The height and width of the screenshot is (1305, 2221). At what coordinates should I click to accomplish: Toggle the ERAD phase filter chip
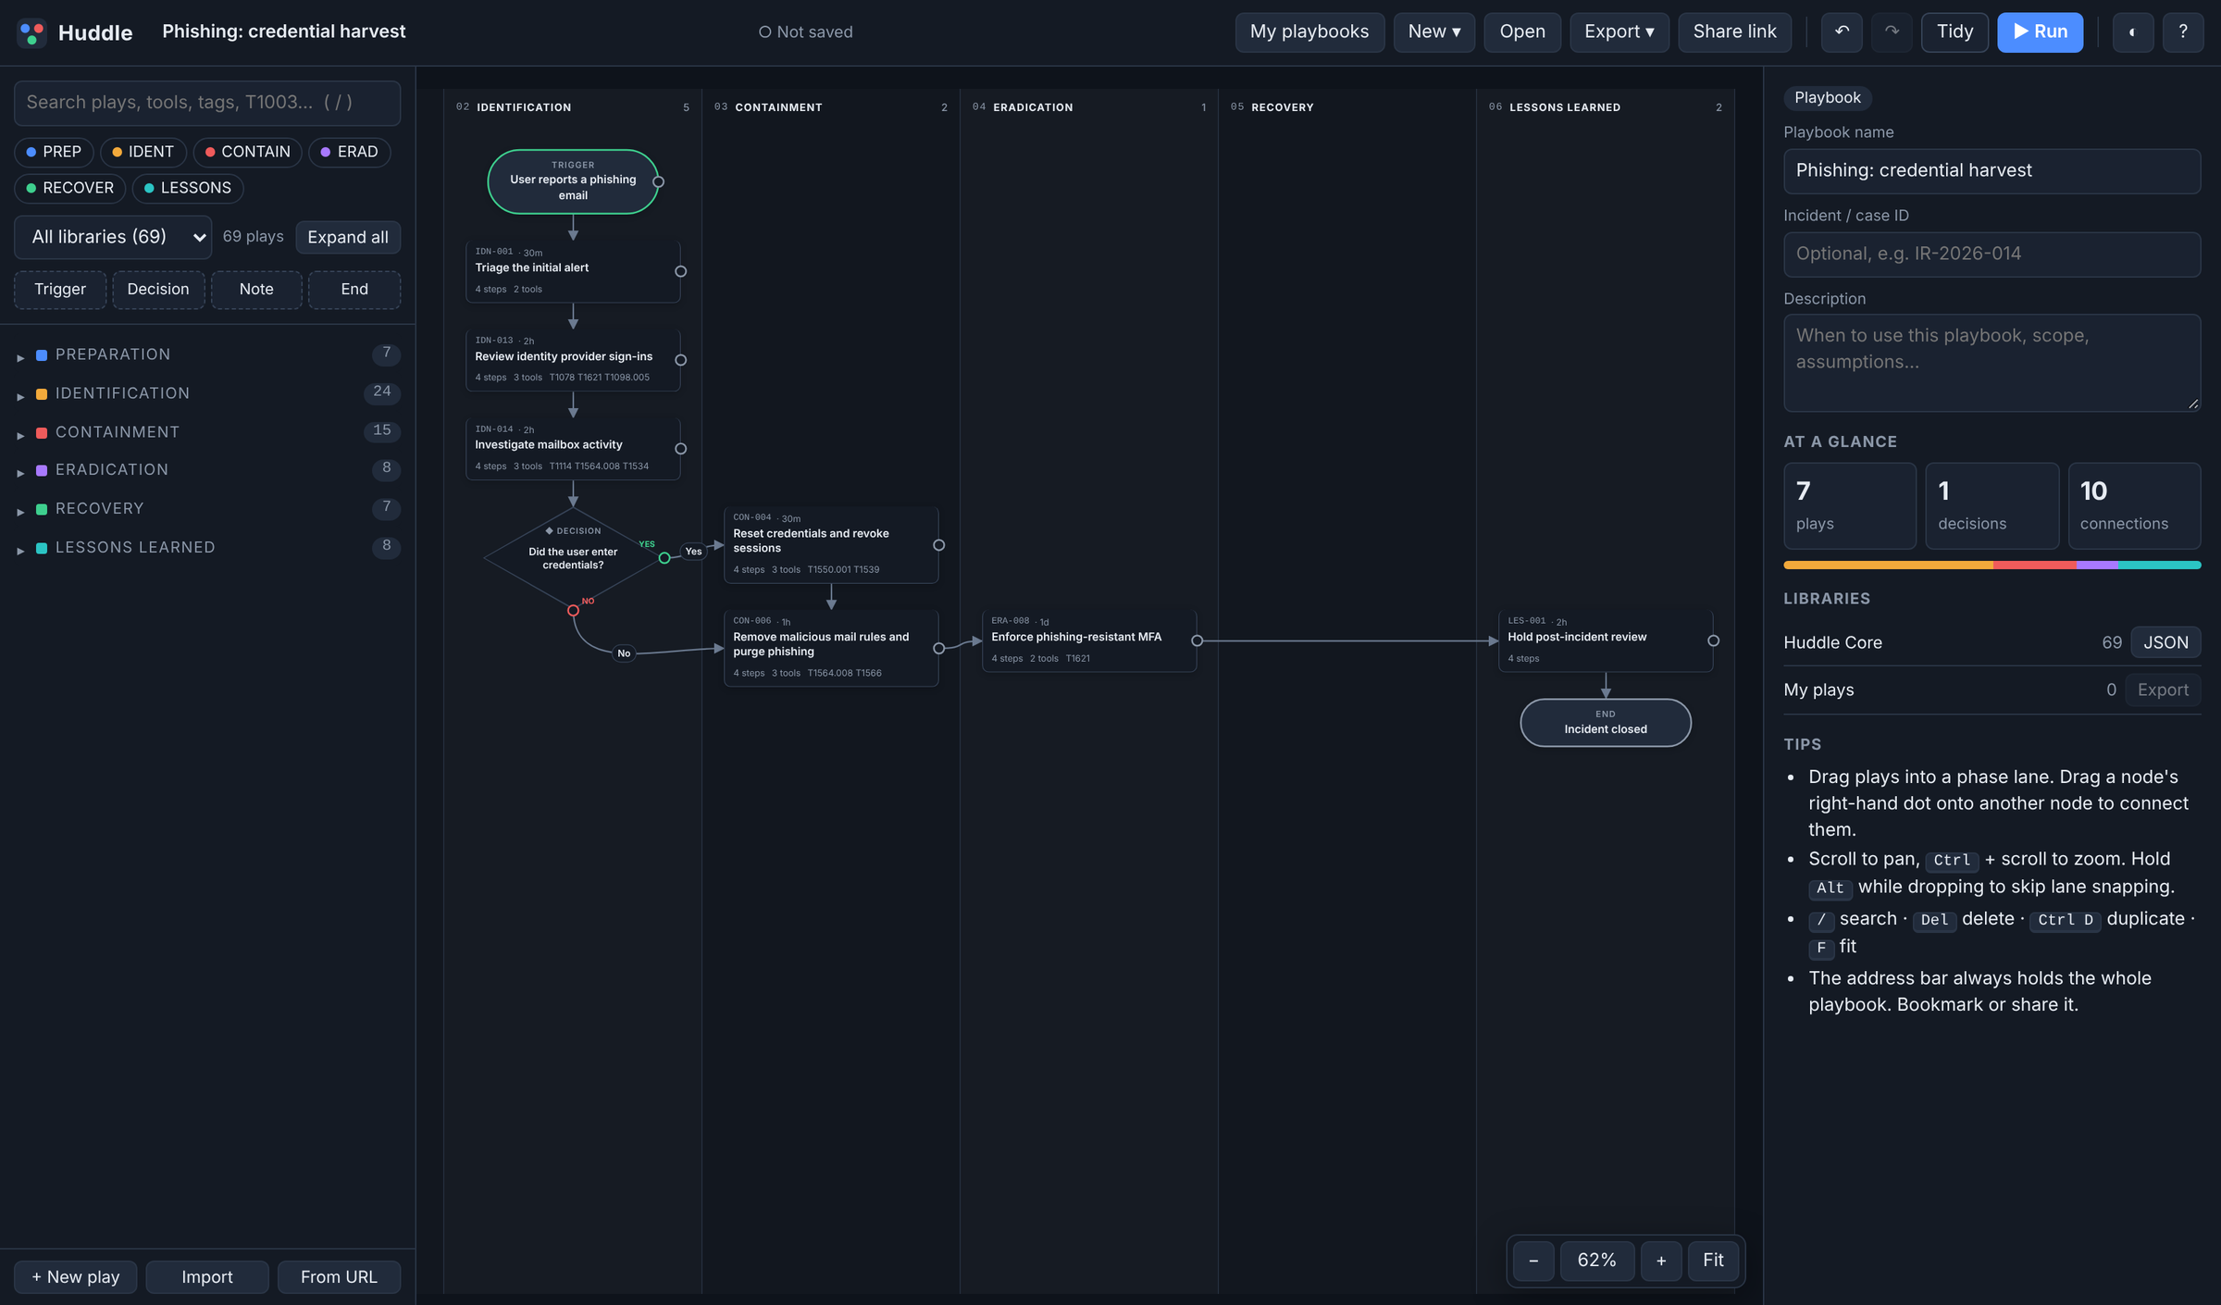pyautogui.click(x=349, y=152)
